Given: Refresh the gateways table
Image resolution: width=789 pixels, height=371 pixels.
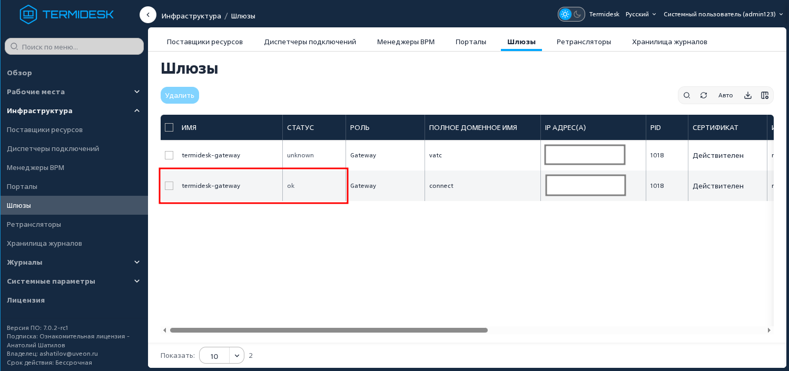Looking at the screenshot, I should pyautogui.click(x=704, y=95).
